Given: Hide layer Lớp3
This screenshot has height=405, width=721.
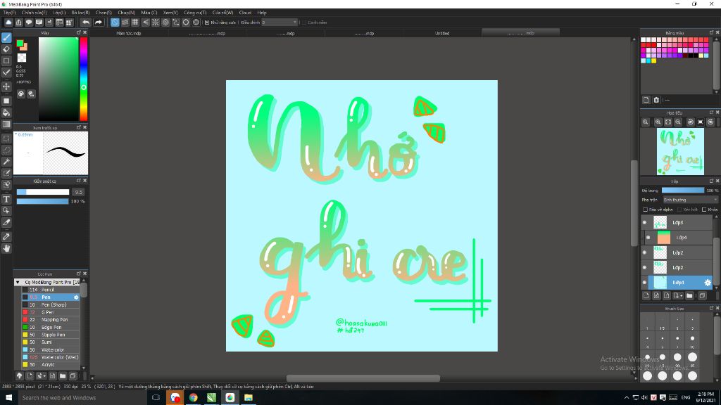Looking at the screenshot, I should tap(644, 222).
